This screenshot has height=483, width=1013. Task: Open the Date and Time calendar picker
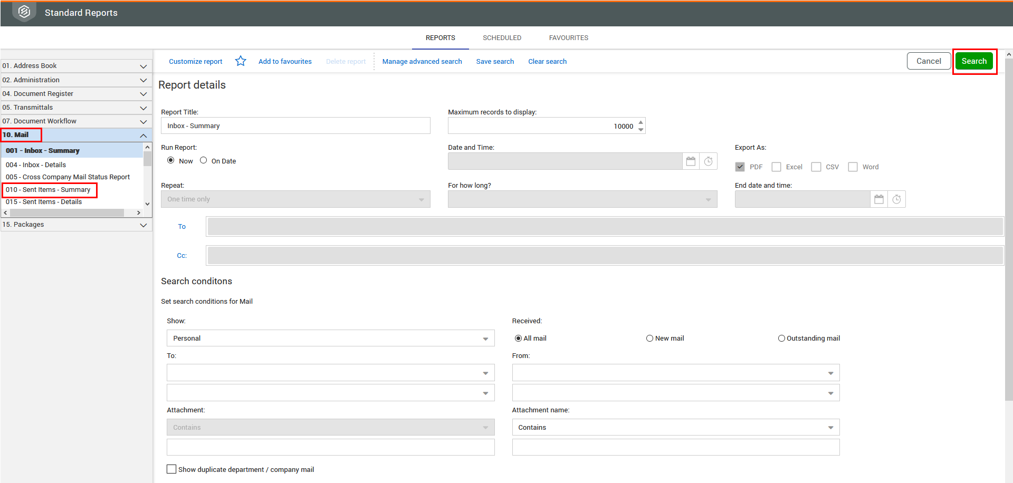691,161
